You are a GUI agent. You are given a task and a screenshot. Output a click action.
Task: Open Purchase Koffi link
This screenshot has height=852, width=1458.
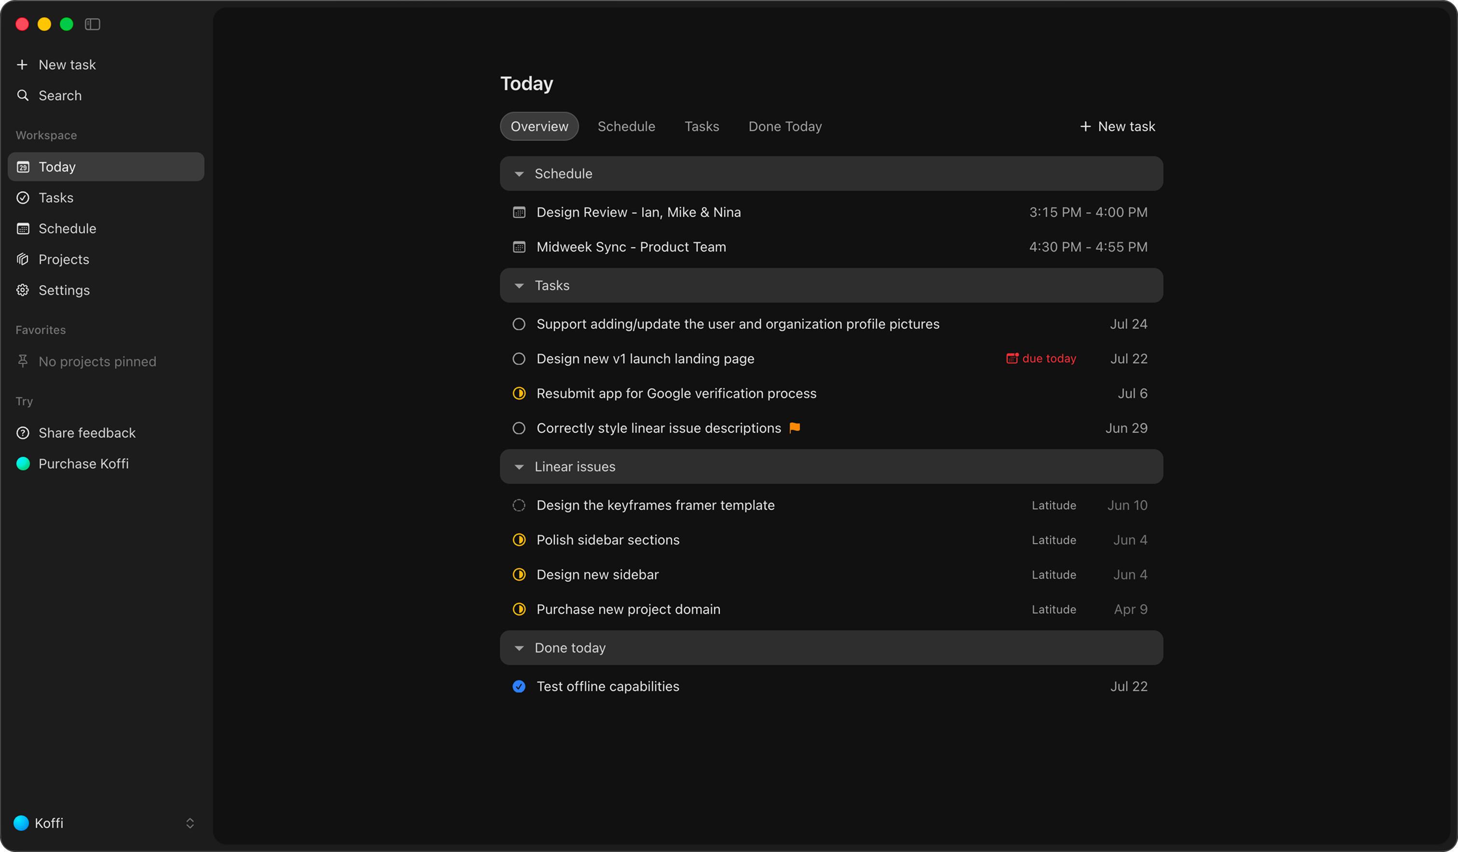83,464
